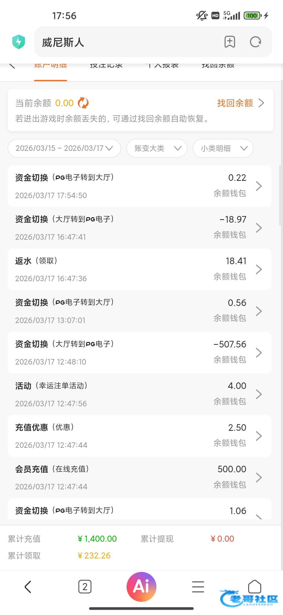283x615 pixels.
Task: Open date range 2026/03/15 – 2026/03/17 dropdown
Action: (x=64, y=148)
